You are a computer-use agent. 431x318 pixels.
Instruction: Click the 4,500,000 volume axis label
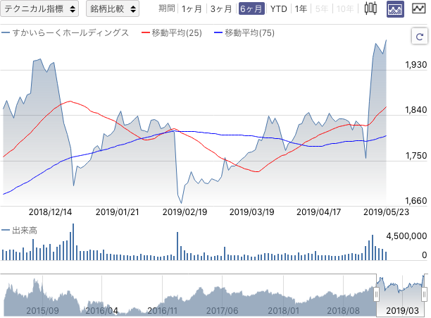[406, 236]
